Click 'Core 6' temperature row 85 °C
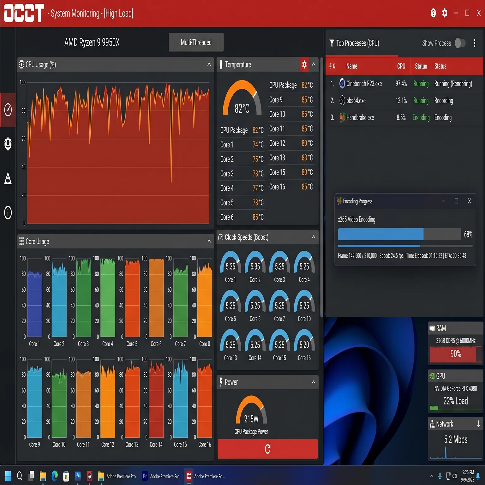Image resolution: width=485 pixels, height=485 pixels. pyautogui.click(x=242, y=217)
